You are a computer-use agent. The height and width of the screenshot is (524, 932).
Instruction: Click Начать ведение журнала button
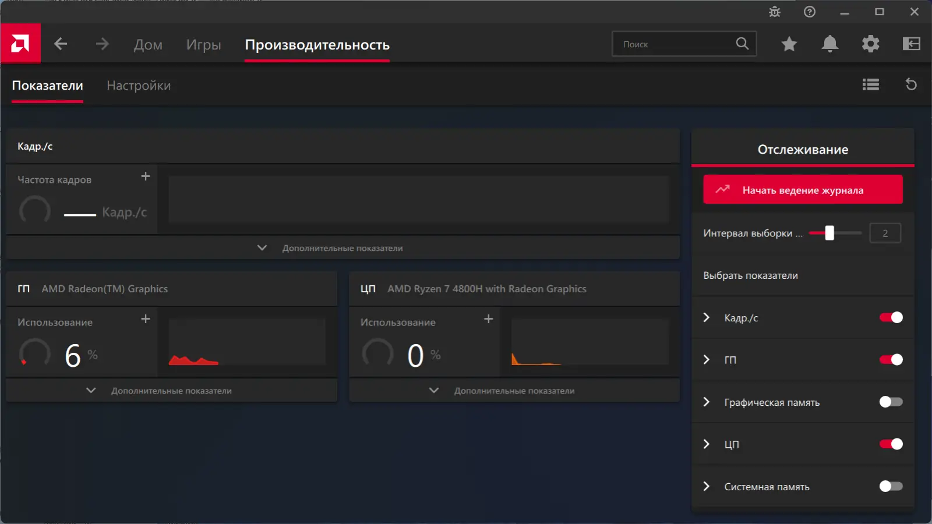803,189
